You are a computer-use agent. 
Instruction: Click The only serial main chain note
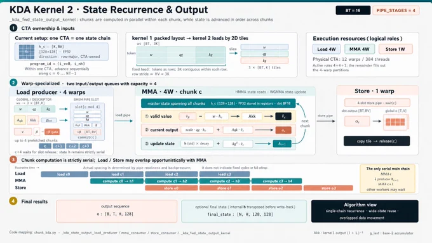click(388, 179)
